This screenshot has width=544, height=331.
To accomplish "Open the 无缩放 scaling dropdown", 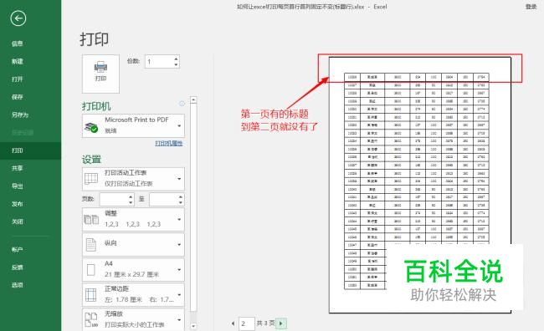I will click(x=134, y=319).
